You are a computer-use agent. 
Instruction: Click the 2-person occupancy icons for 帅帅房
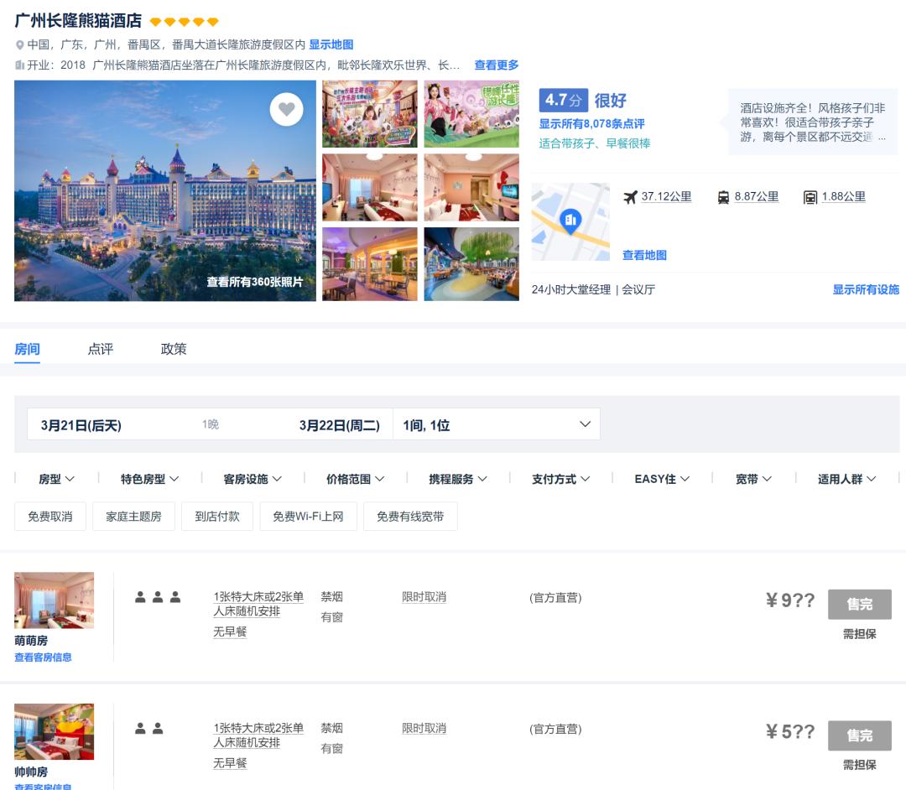(149, 729)
